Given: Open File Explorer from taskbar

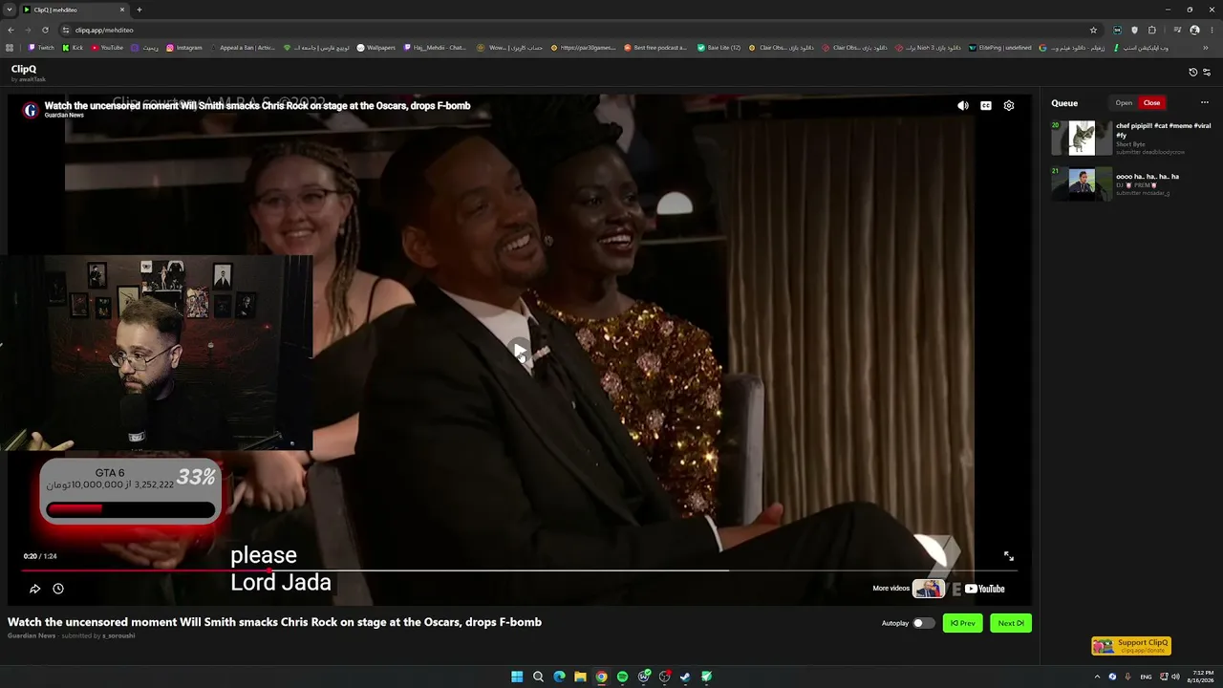Looking at the screenshot, I should 580,677.
